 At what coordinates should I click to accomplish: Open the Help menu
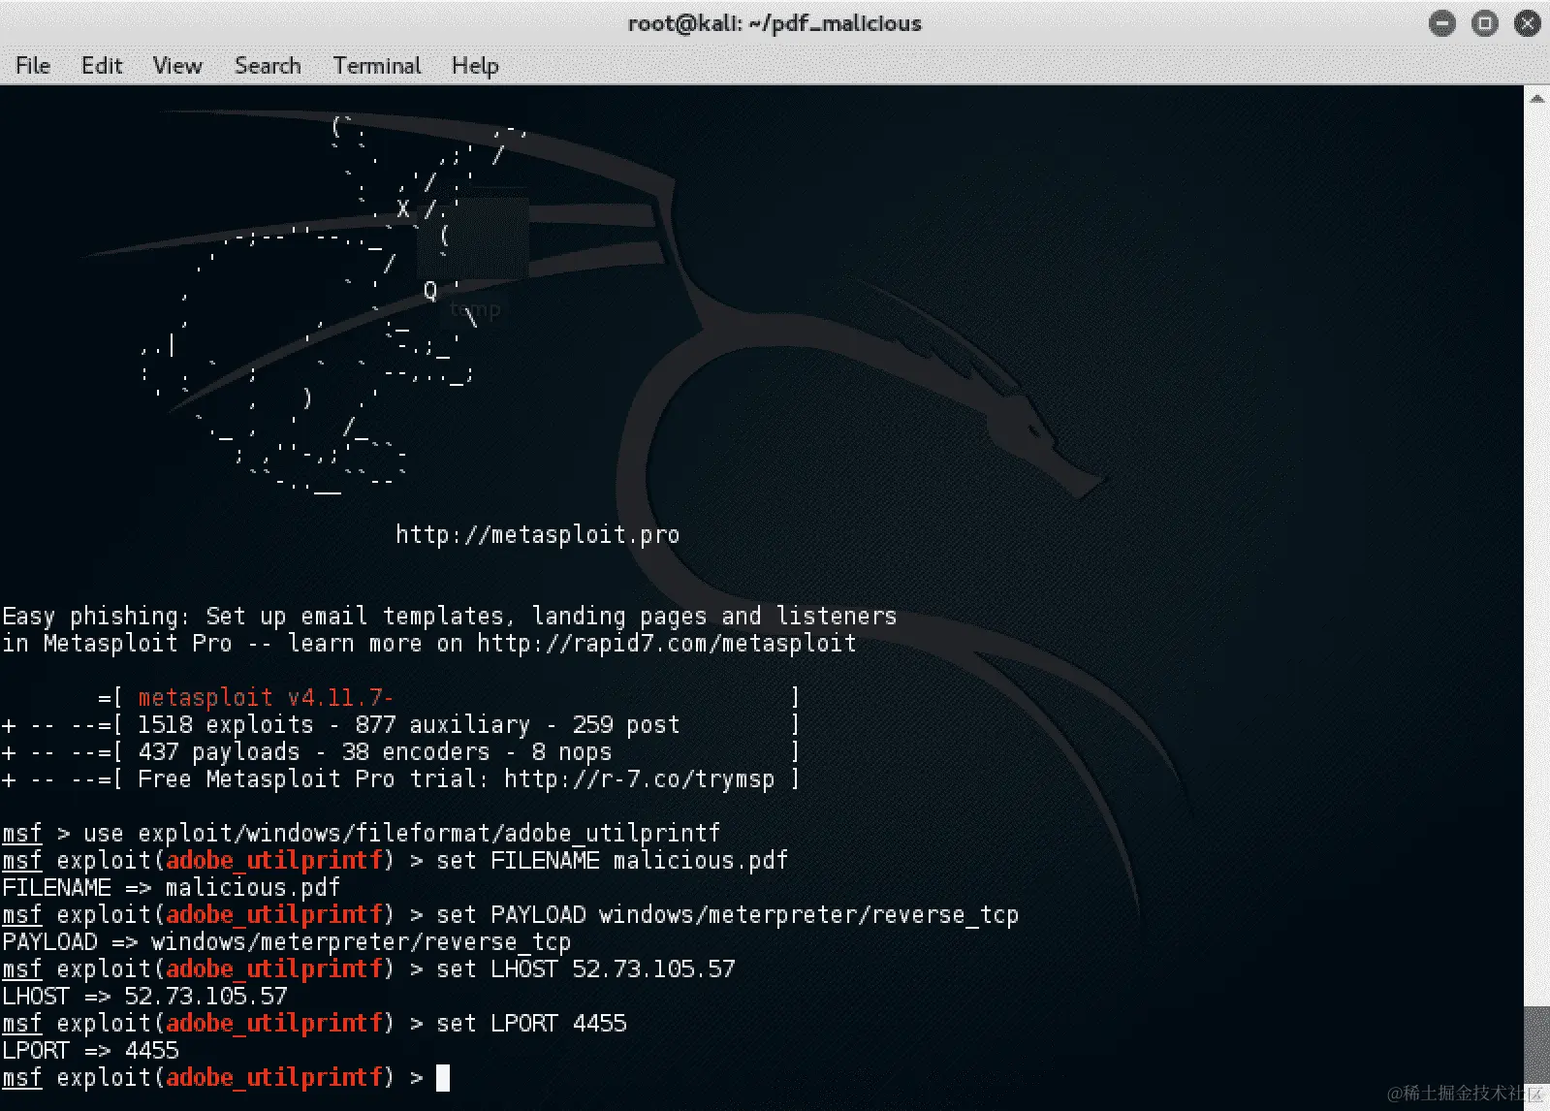[475, 65]
